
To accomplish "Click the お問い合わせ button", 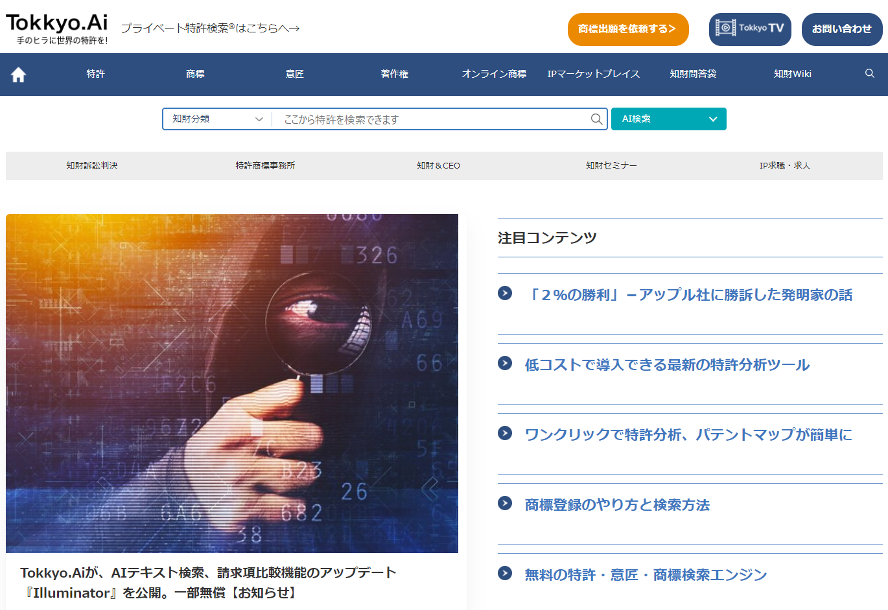I will click(x=841, y=29).
